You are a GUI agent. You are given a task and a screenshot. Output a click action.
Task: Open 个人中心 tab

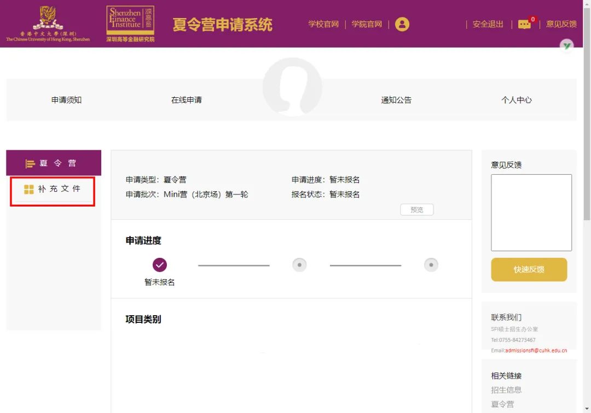coord(517,100)
